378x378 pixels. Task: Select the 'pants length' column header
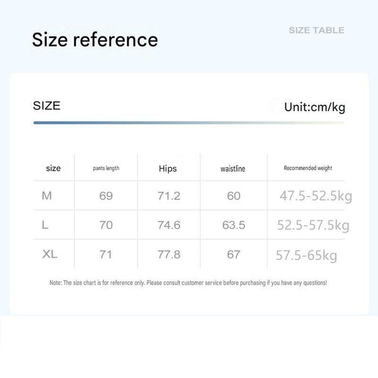click(x=106, y=168)
